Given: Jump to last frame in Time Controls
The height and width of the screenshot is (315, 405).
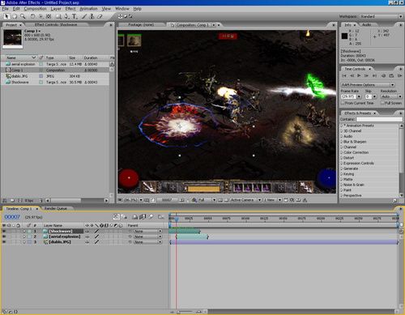Looking at the screenshot, I should (x=374, y=75).
